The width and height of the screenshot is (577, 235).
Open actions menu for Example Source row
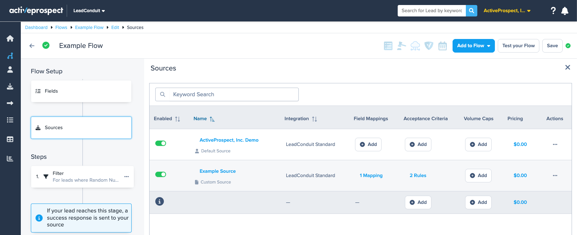(555, 176)
